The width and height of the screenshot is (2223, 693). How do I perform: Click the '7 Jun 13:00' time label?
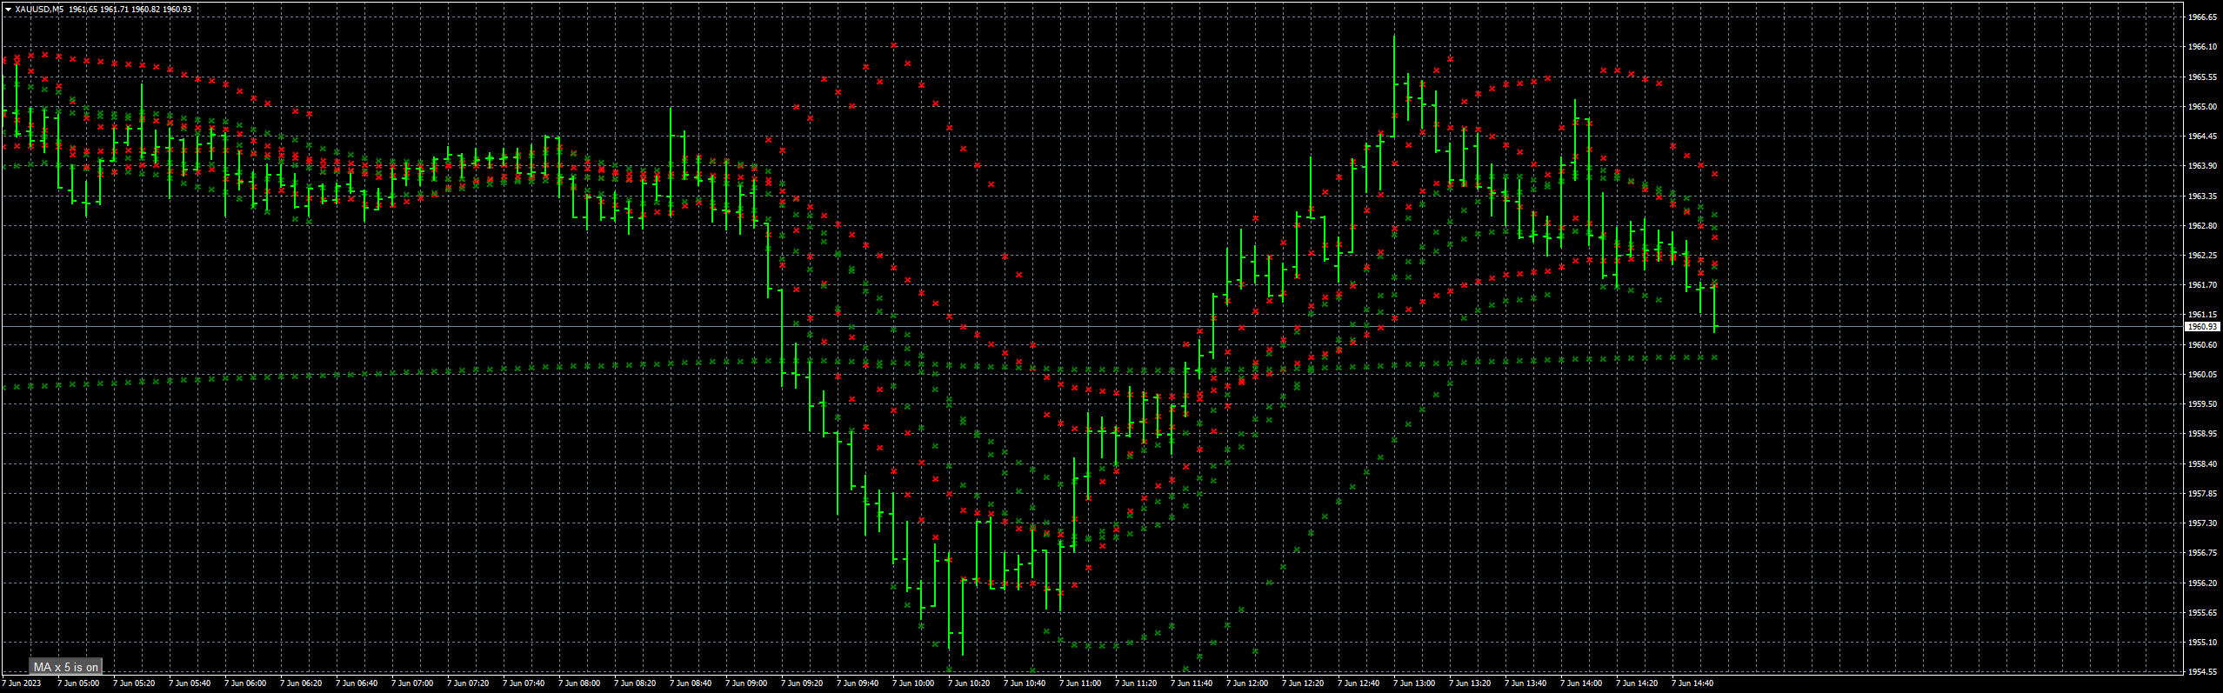(x=1414, y=683)
